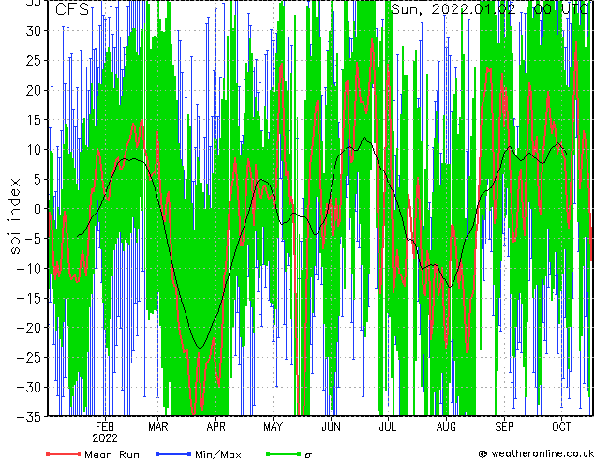Click the JUL month label
The width and height of the screenshot is (594, 459).
click(388, 427)
